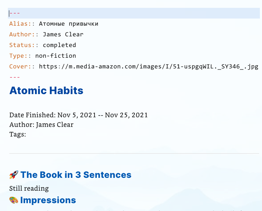The width and height of the screenshot is (262, 211).
Task: Place cursor after Tags: label
Action: [x=27, y=134]
